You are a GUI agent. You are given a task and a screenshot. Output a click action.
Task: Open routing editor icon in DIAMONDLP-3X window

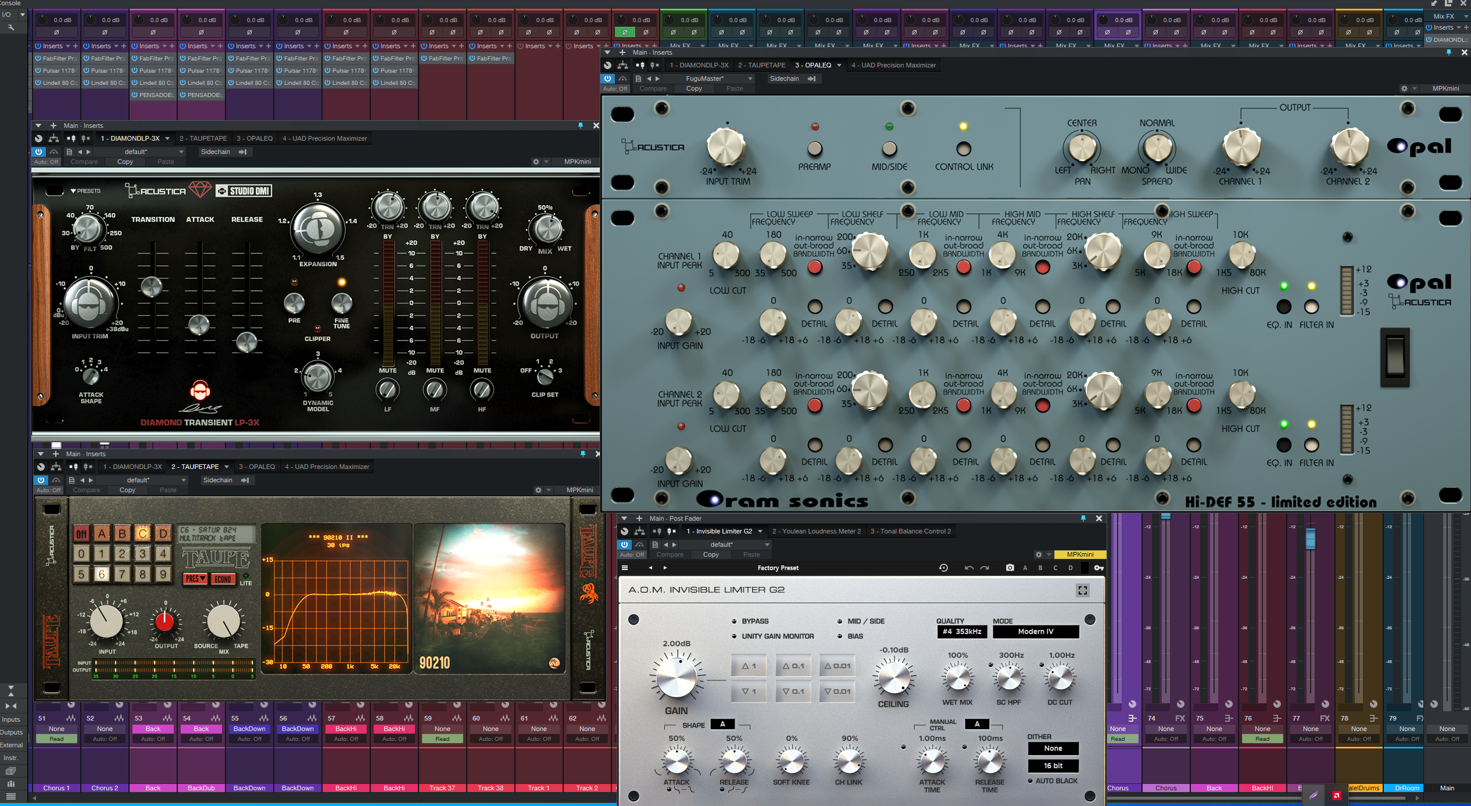(x=53, y=138)
